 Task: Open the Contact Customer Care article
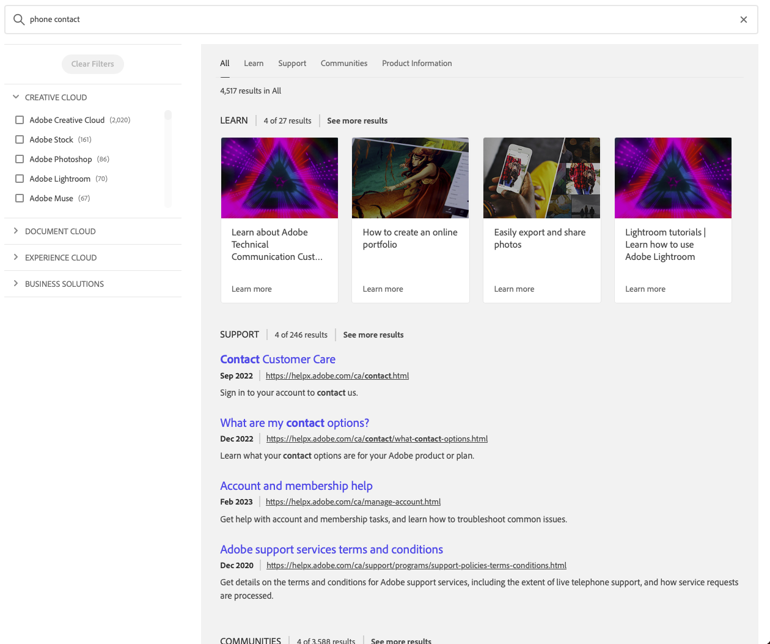point(277,359)
